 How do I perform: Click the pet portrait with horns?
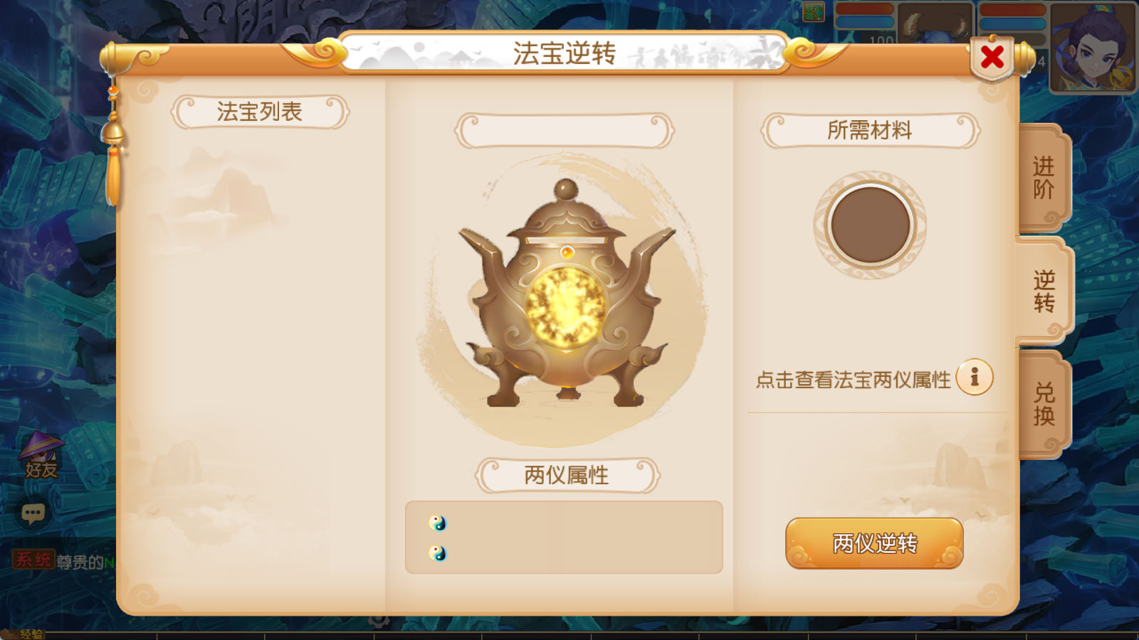tap(935, 23)
